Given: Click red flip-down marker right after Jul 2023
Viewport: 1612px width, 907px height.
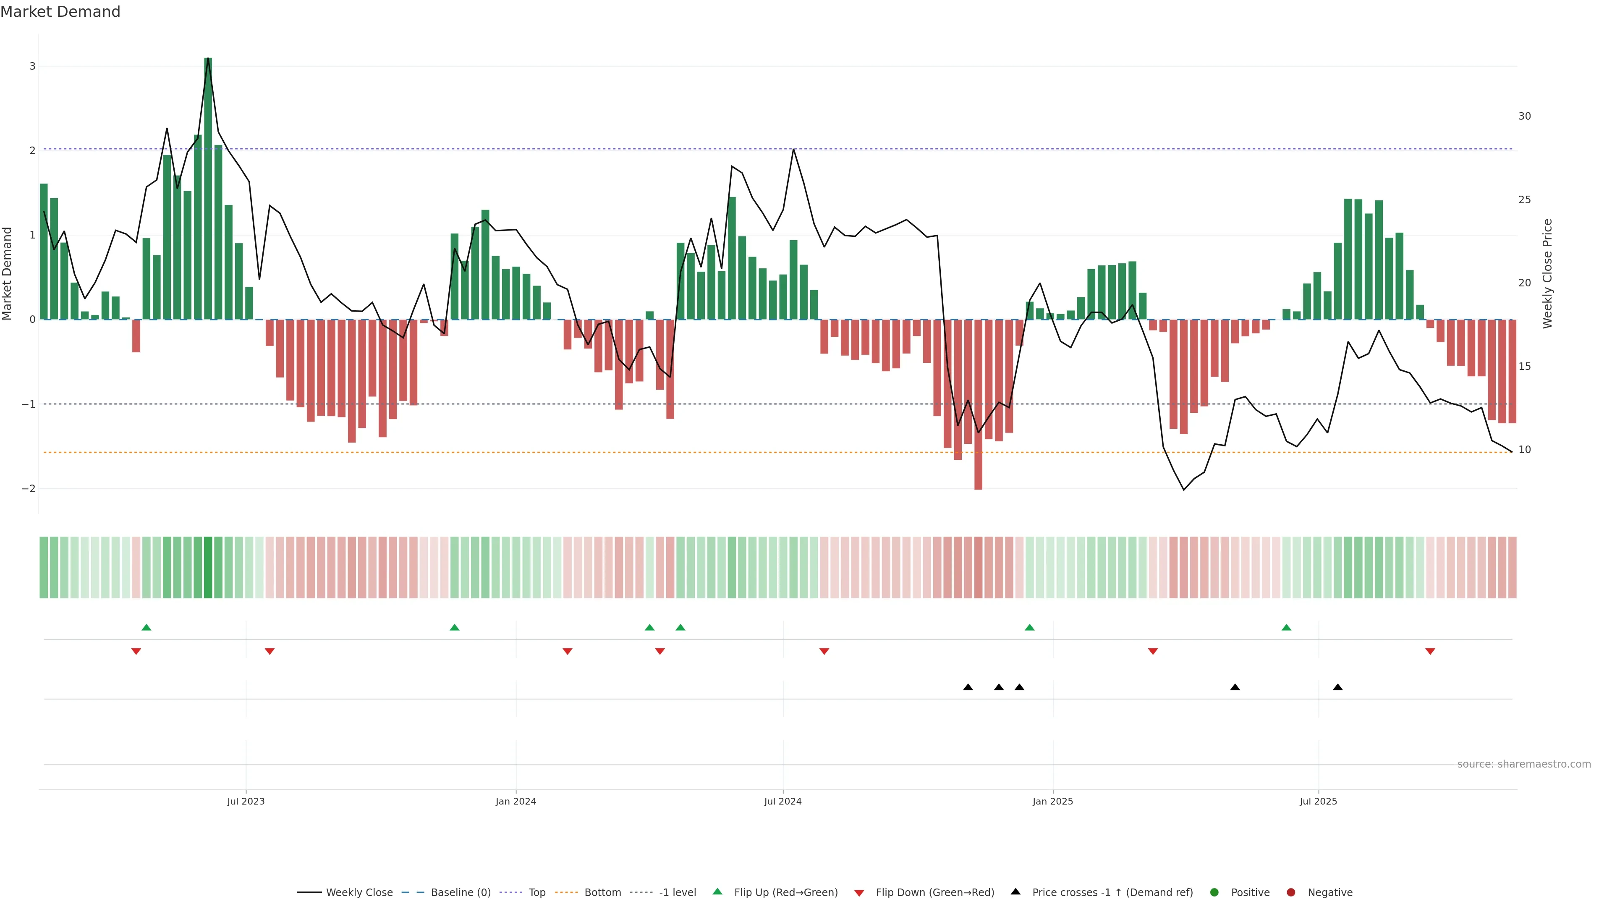Looking at the screenshot, I should [x=270, y=652].
